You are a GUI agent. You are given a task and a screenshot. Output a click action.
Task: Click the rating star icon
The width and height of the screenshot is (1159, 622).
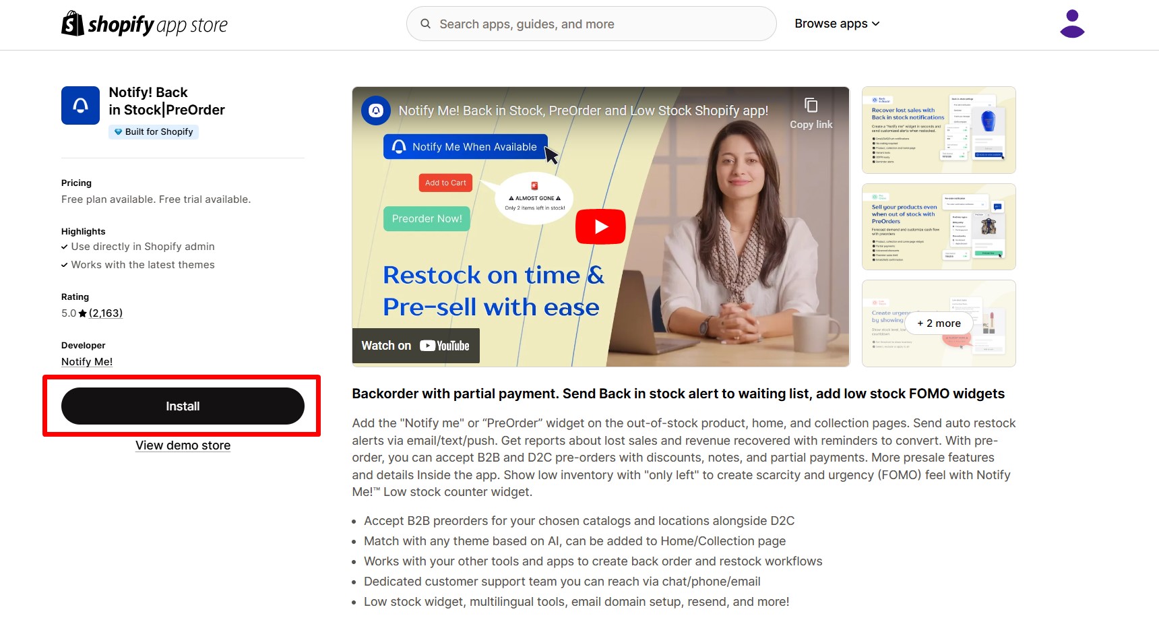tap(83, 313)
